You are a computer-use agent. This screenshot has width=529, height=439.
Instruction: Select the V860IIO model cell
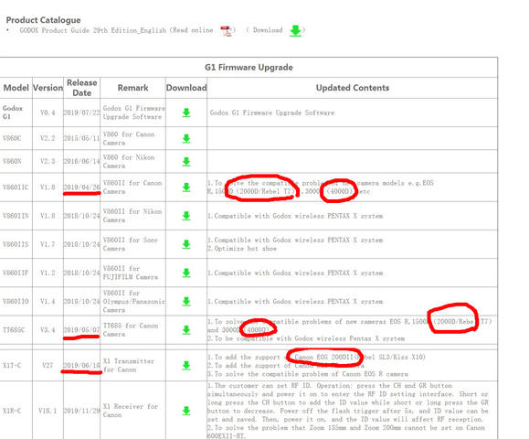16,301
